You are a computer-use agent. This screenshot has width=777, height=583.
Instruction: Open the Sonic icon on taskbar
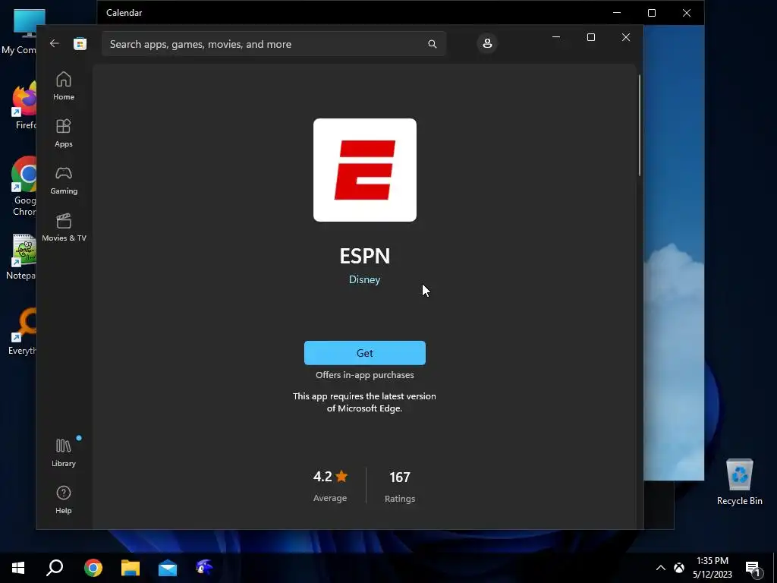coord(204,568)
